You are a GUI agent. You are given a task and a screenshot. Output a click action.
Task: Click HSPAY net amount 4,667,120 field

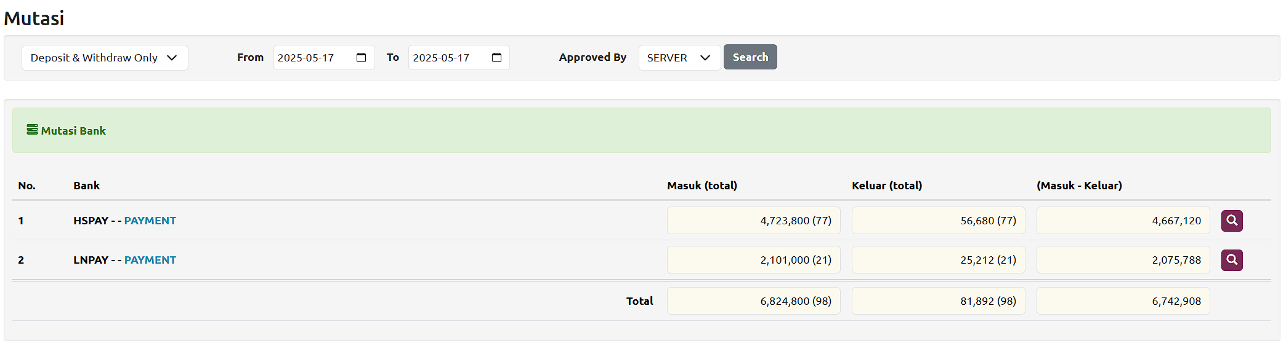coord(1123,221)
